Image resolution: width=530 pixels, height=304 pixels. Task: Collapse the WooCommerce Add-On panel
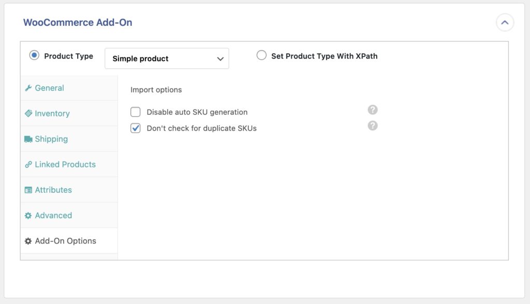(x=504, y=22)
